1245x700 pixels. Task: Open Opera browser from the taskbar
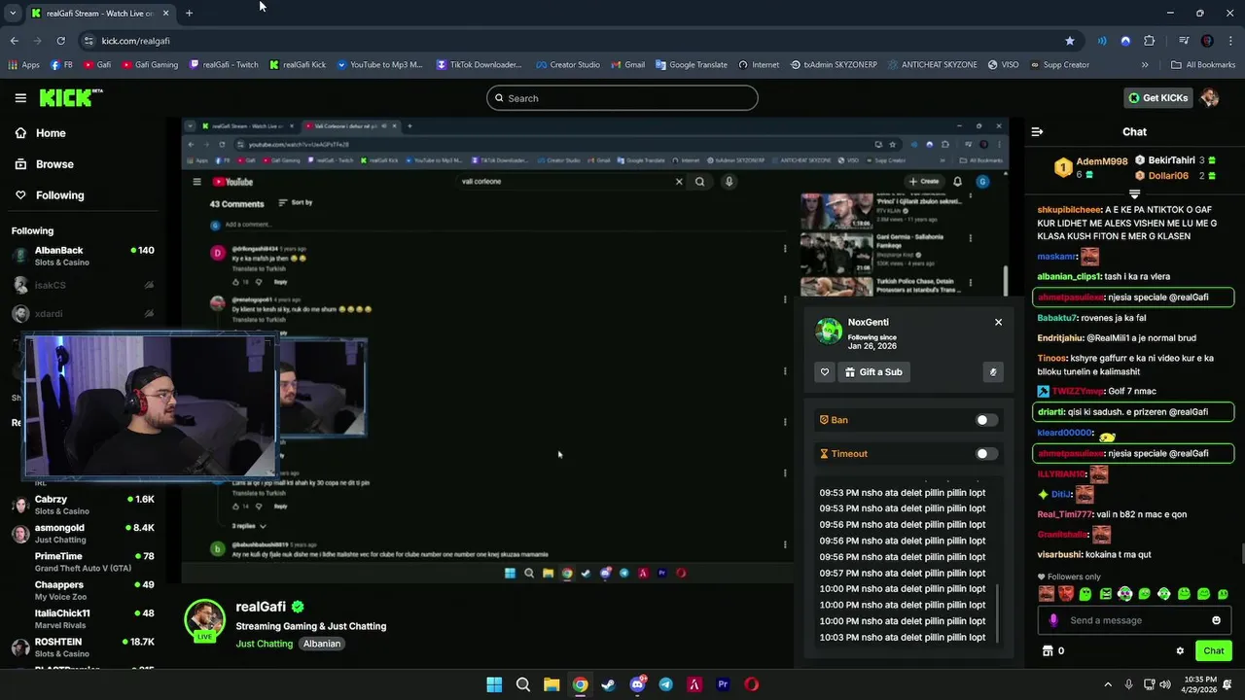tap(751, 684)
